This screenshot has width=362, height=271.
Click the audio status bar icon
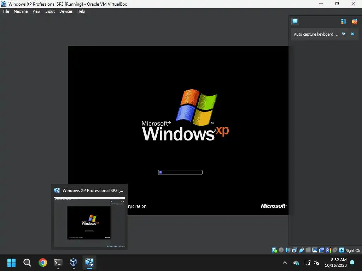click(x=288, y=250)
